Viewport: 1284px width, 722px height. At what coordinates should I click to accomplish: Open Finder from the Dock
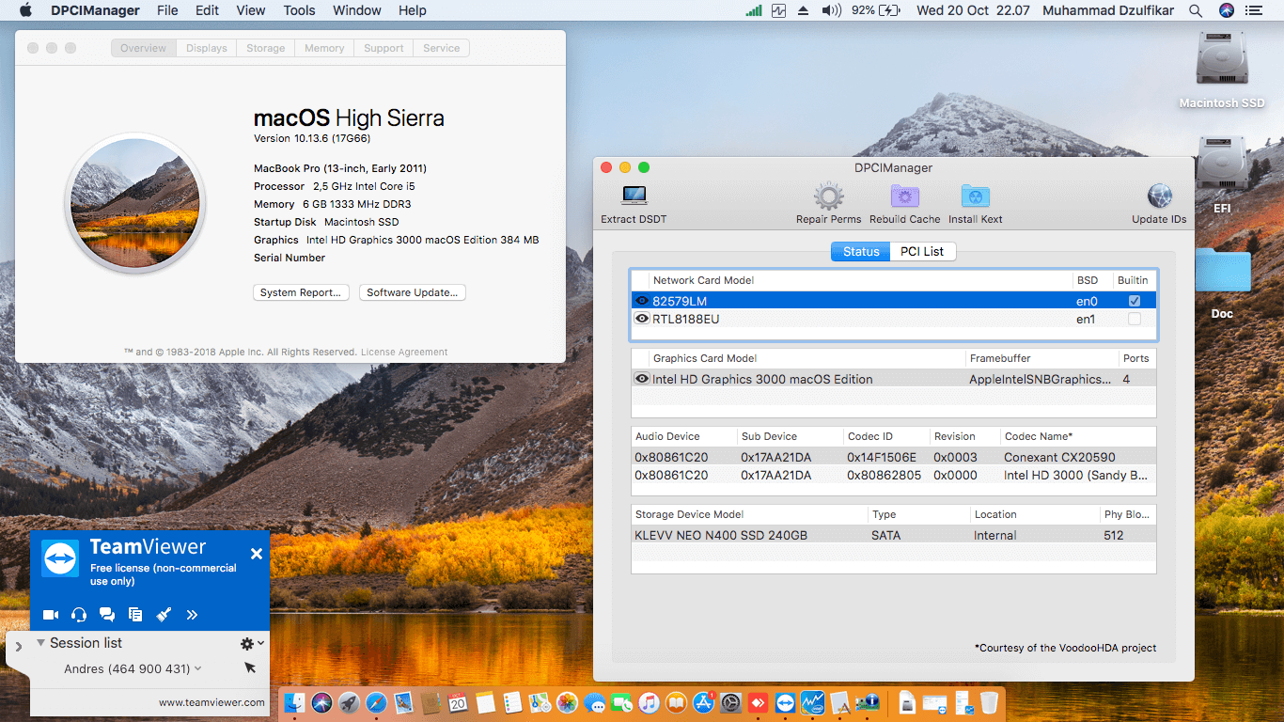[x=295, y=702]
